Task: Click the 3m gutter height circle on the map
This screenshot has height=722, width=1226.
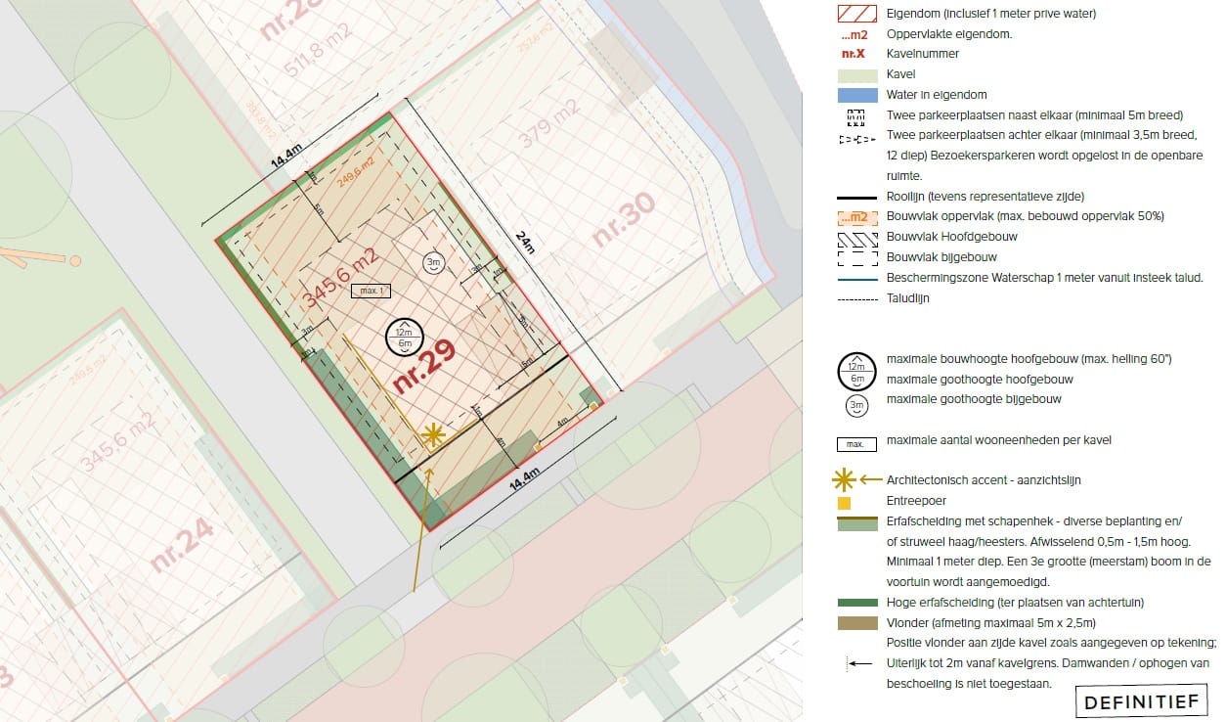Action: [x=434, y=262]
